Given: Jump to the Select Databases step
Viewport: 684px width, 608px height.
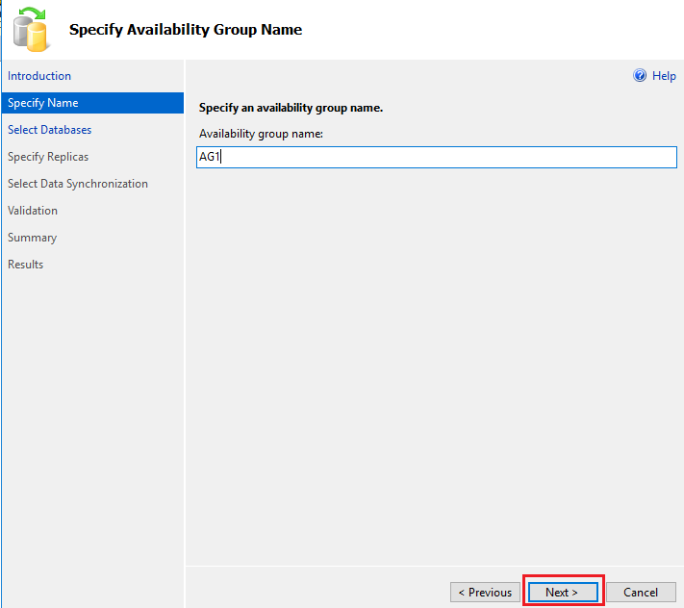Looking at the screenshot, I should pyautogui.click(x=50, y=130).
